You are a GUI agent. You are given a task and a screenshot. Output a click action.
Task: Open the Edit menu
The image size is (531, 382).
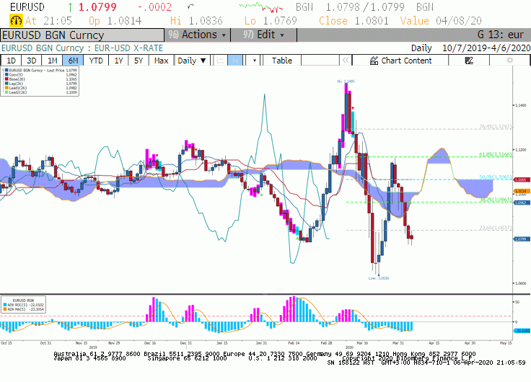[x=264, y=35]
